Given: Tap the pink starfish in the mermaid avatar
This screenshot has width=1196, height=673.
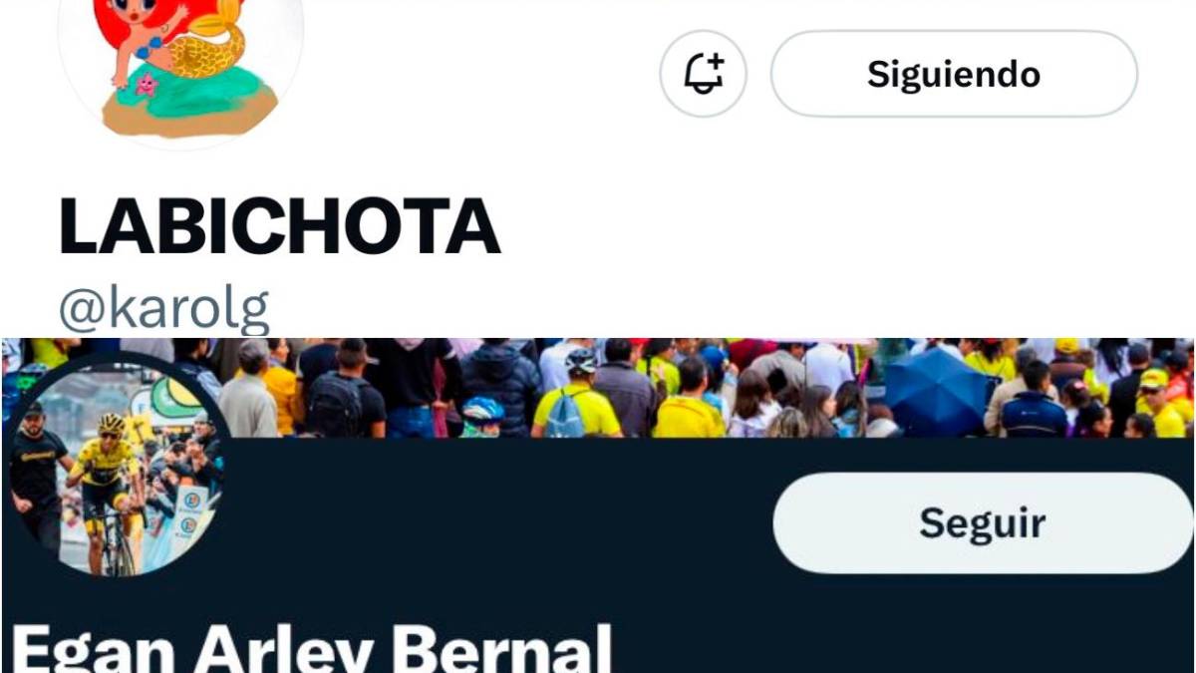Looking at the screenshot, I should point(147,85).
